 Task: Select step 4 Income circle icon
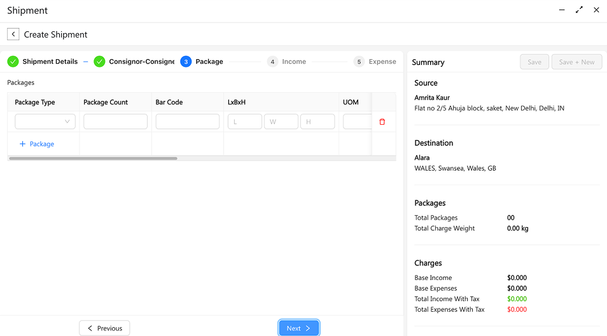point(272,62)
